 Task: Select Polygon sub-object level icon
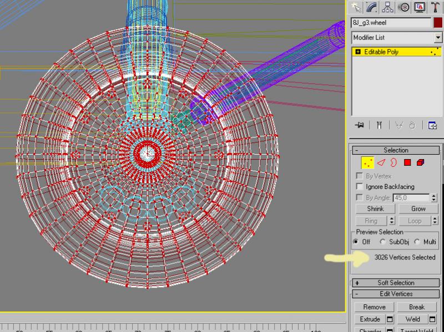coord(407,162)
